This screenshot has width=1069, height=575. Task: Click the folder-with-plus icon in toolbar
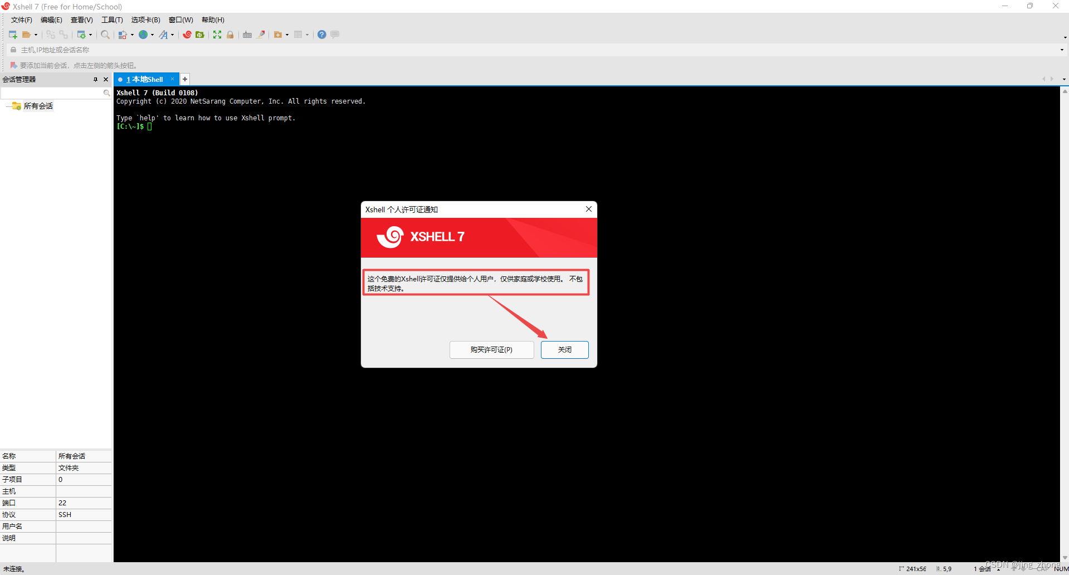coord(278,35)
